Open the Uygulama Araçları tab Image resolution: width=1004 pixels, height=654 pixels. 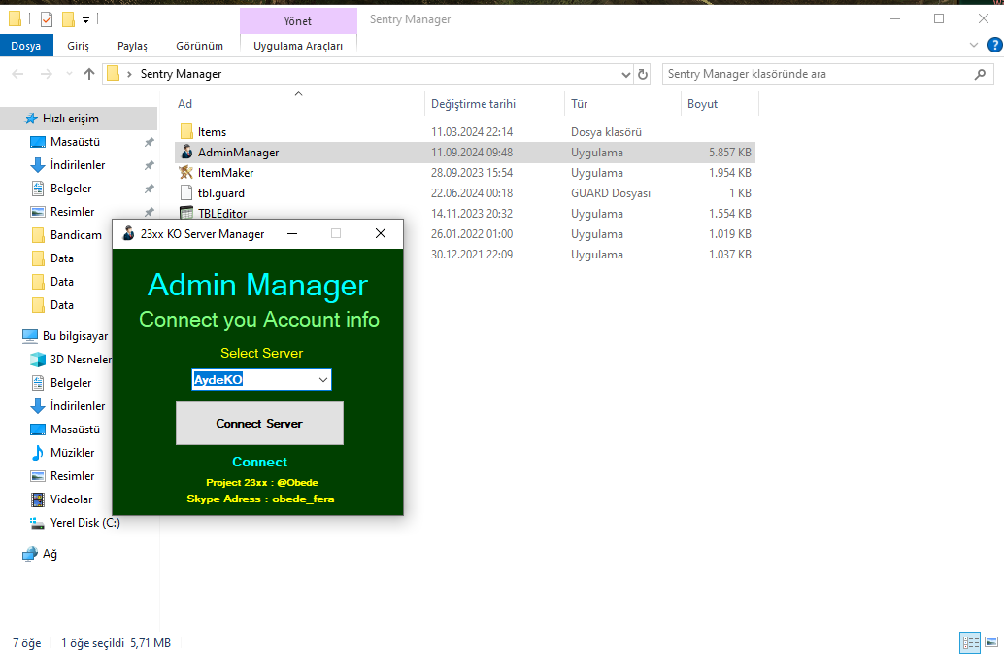point(298,46)
